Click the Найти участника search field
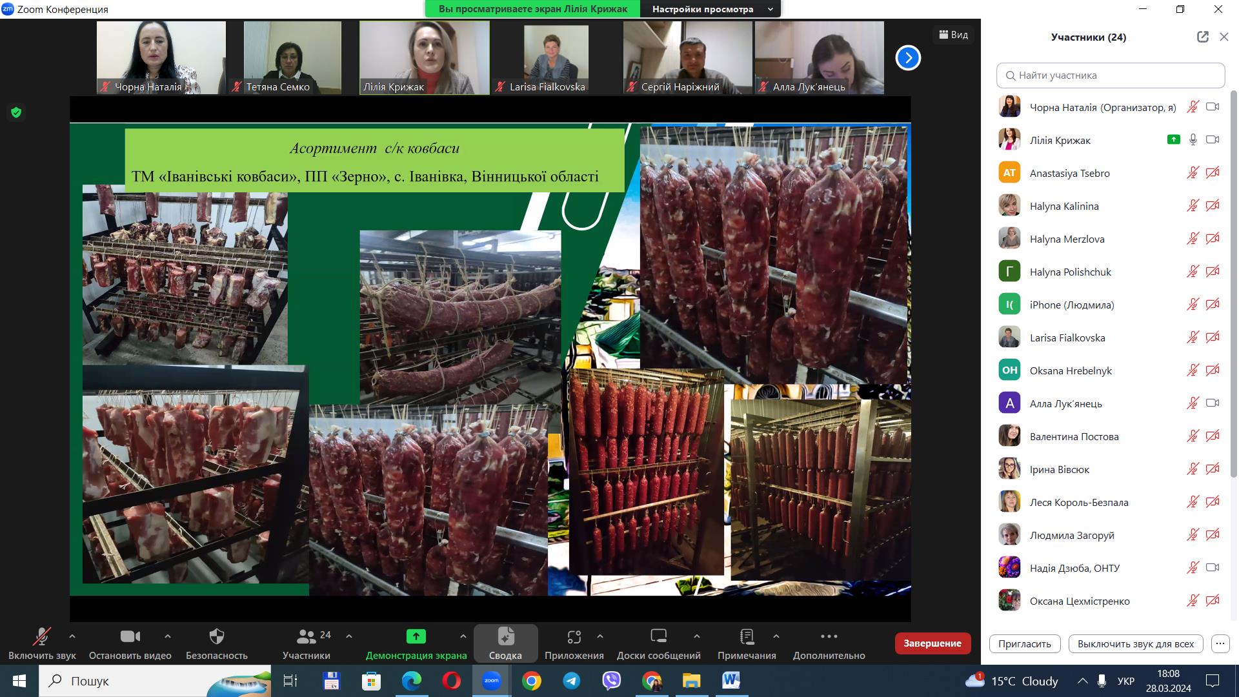 (1110, 76)
